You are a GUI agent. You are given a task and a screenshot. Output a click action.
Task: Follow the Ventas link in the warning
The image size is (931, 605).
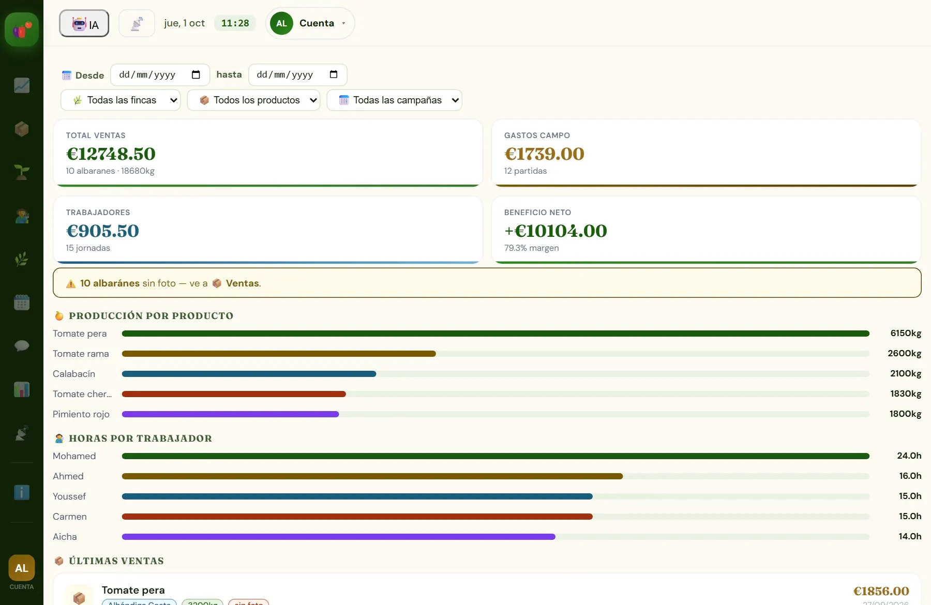click(243, 283)
